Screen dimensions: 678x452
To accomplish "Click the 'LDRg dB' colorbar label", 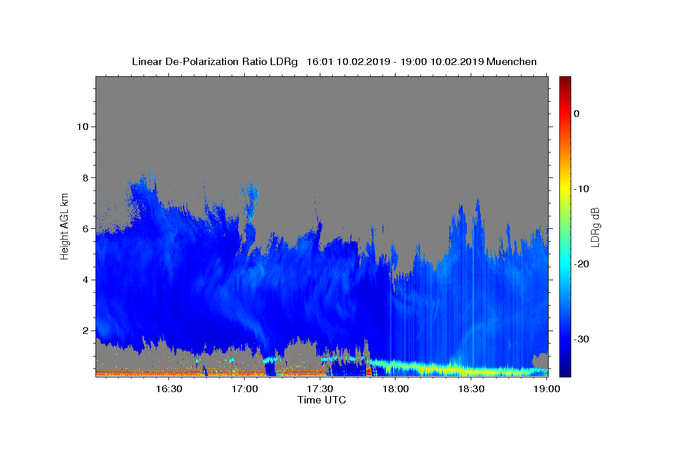I will pyautogui.click(x=594, y=227).
